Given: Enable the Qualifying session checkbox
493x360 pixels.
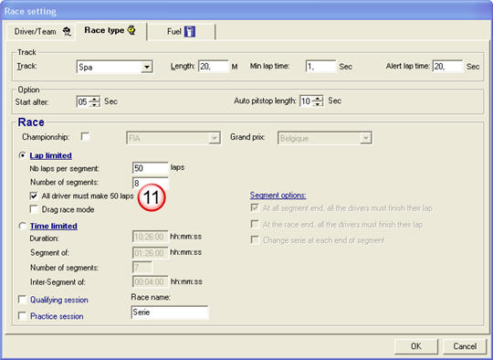Looking at the screenshot, I should (22, 300).
